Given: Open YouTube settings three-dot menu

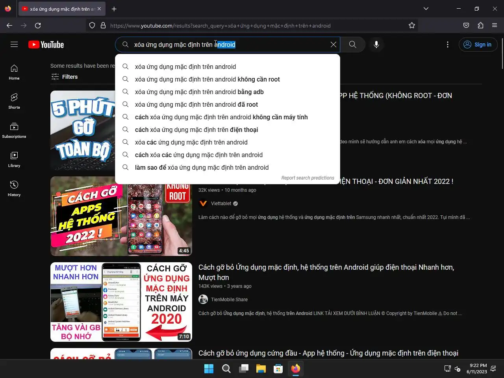Looking at the screenshot, I should tap(448, 44).
